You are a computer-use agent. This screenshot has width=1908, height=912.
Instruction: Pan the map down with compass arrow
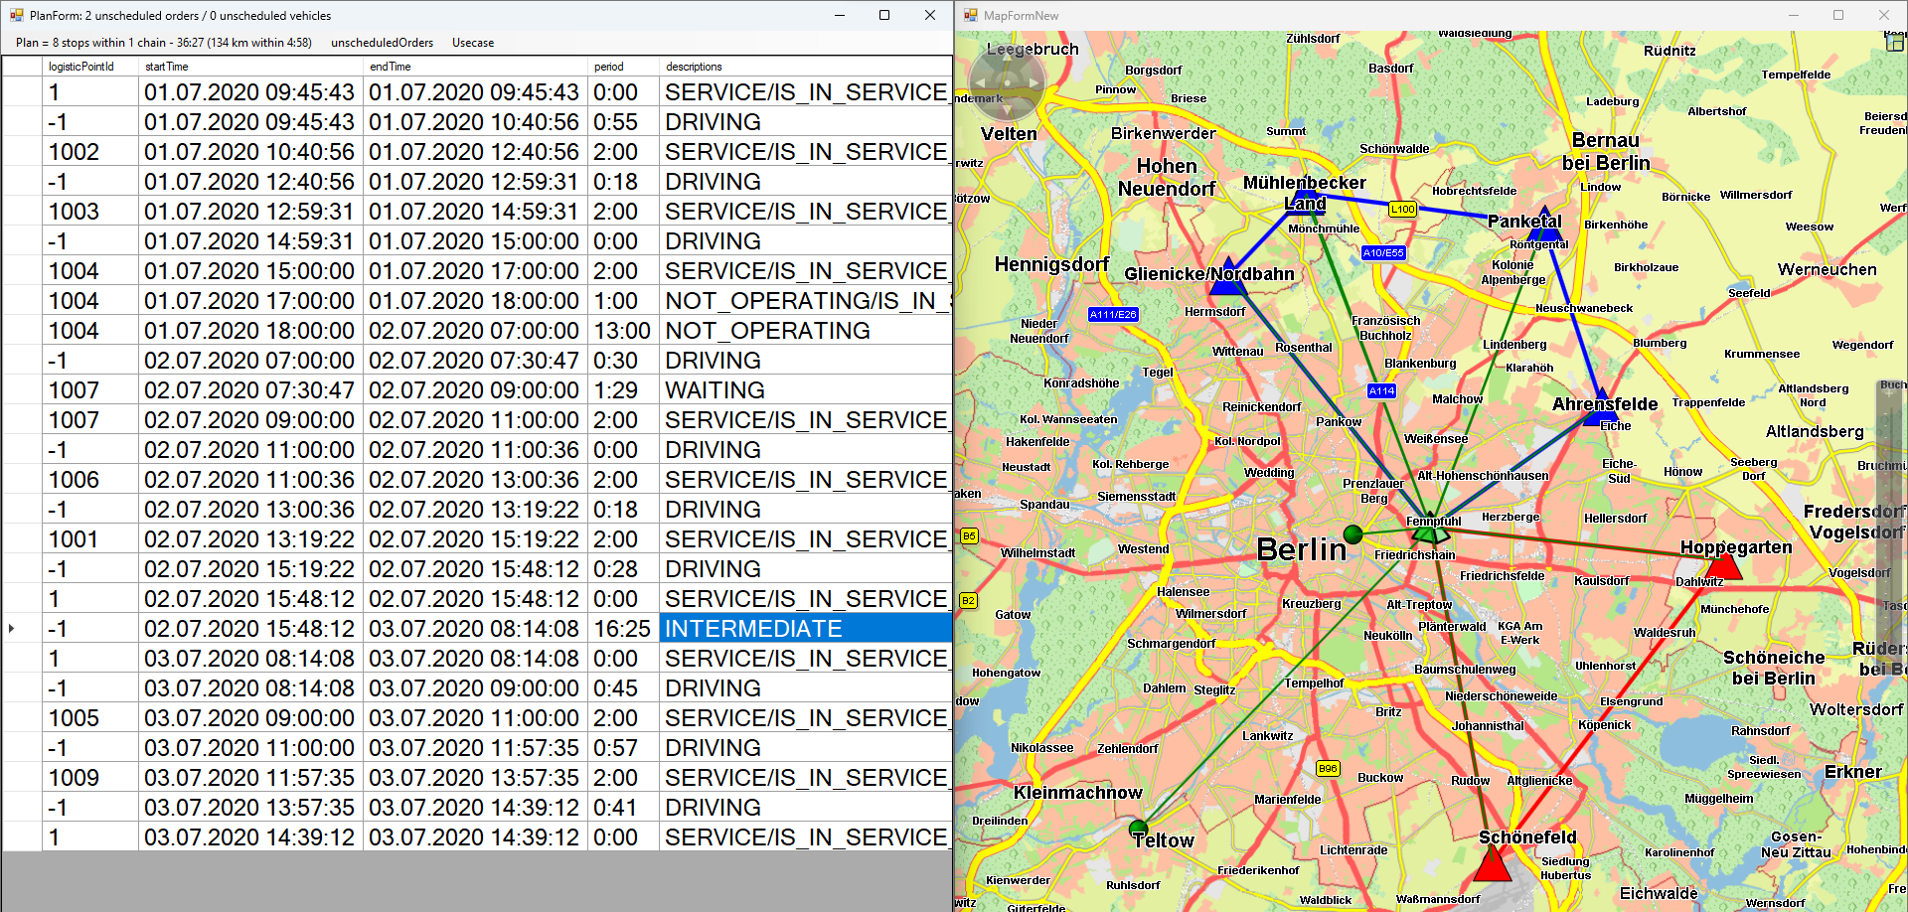click(x=1007, y=107)
